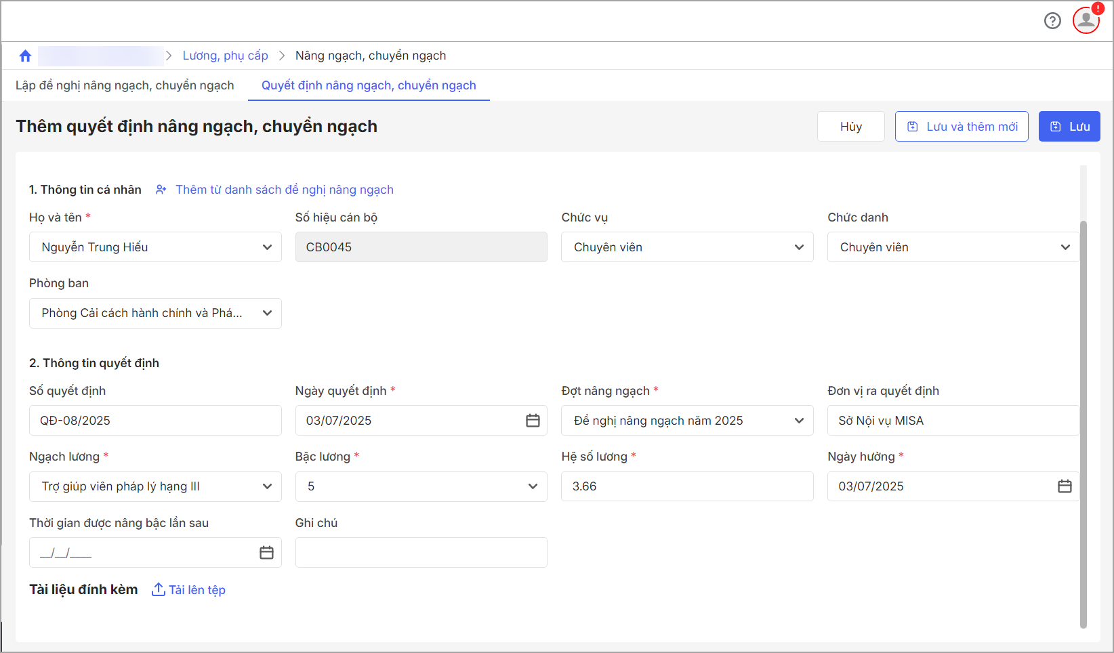The image size is (1114, 653).
Task: Click the upload icon beside Tải lên tệp
Action: pyautogui.click(x=158, y=589)
